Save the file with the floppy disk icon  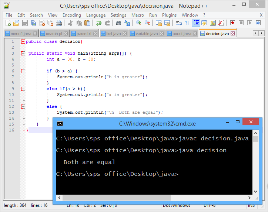tap(25, 23)
